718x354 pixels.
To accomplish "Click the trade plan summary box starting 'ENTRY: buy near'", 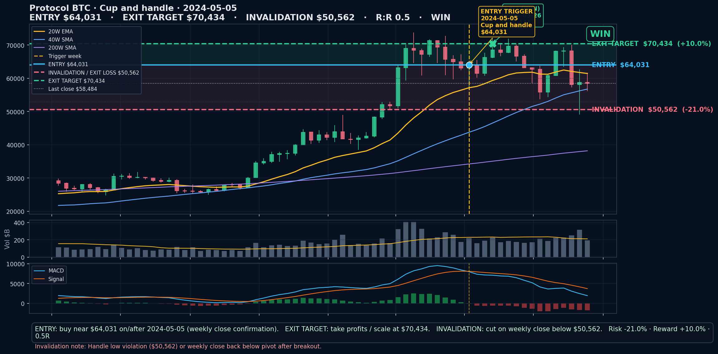I will click(372, 332).
